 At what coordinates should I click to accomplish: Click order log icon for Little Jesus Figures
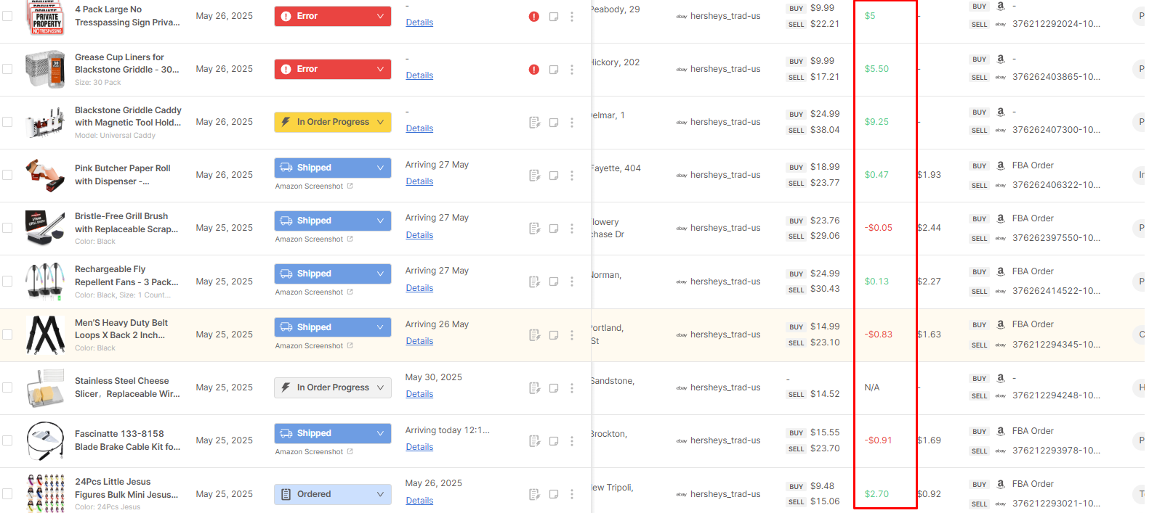pyautogui.click(x=535, y=494)
